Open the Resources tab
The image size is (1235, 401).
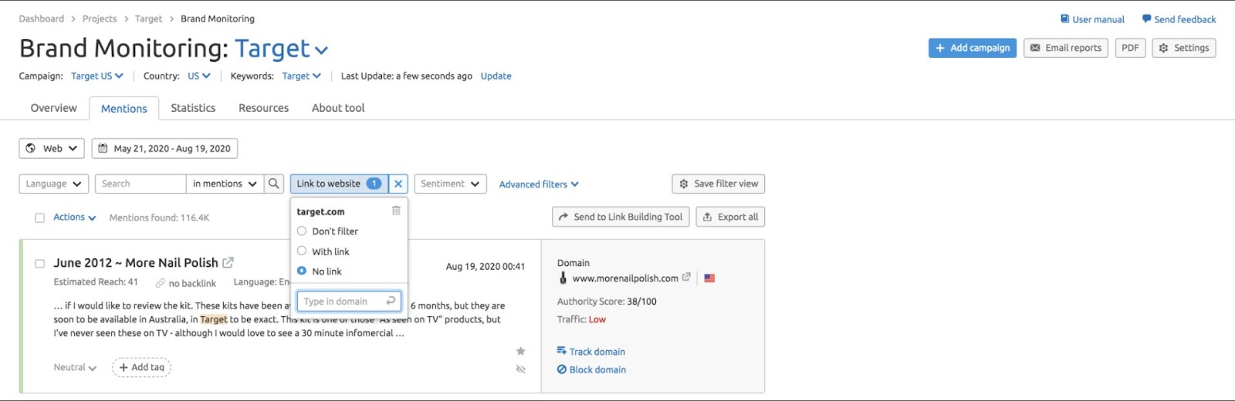263,108
